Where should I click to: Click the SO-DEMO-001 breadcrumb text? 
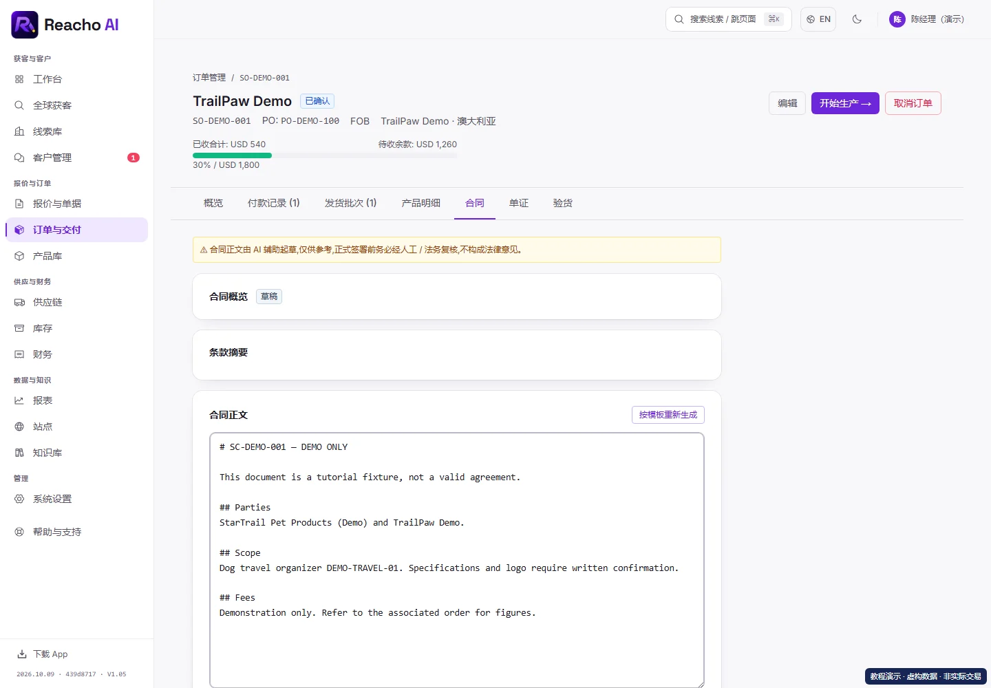(264, 78)
